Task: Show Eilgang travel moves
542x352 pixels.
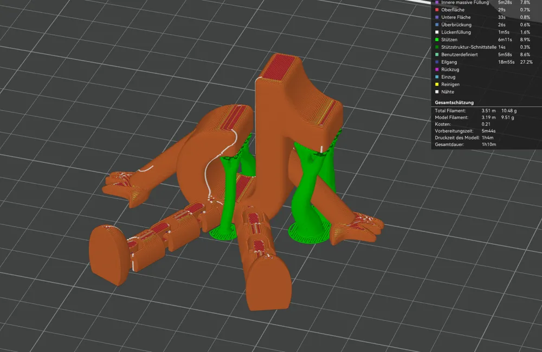Action: point(449,62)
